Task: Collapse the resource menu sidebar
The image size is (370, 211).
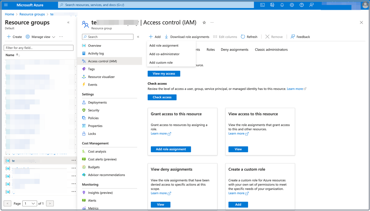Action: click(x=138, y=37)
